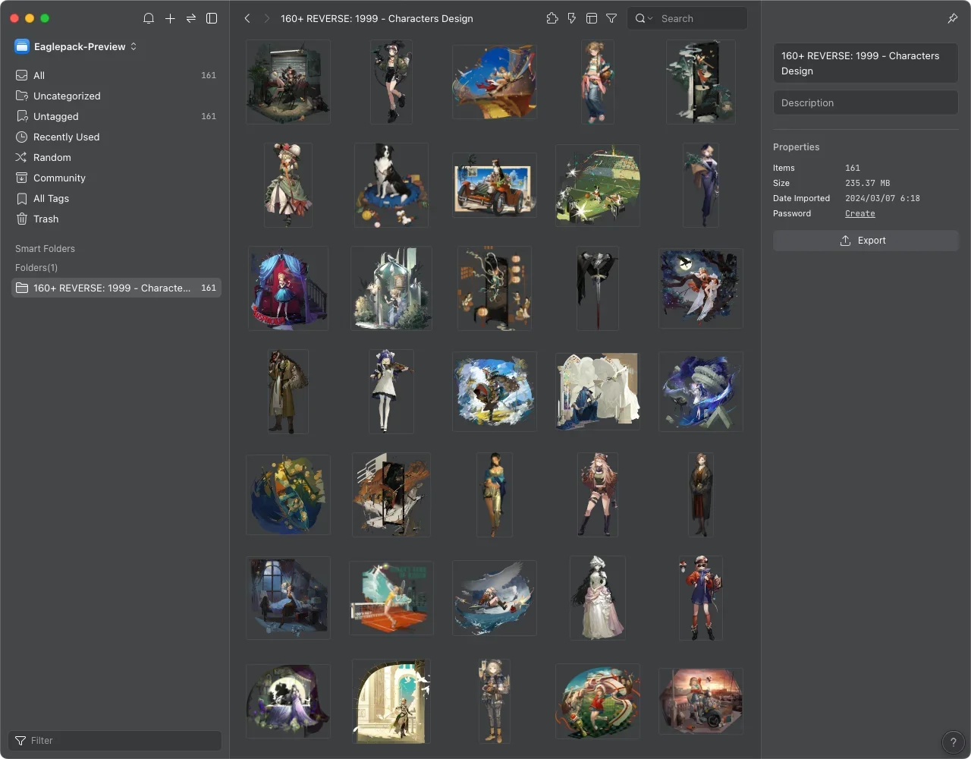Image resolution: width=971 pixels, height=759 pixels.
Task: Open All Tags in the sidebar
Action: [116, 198]
